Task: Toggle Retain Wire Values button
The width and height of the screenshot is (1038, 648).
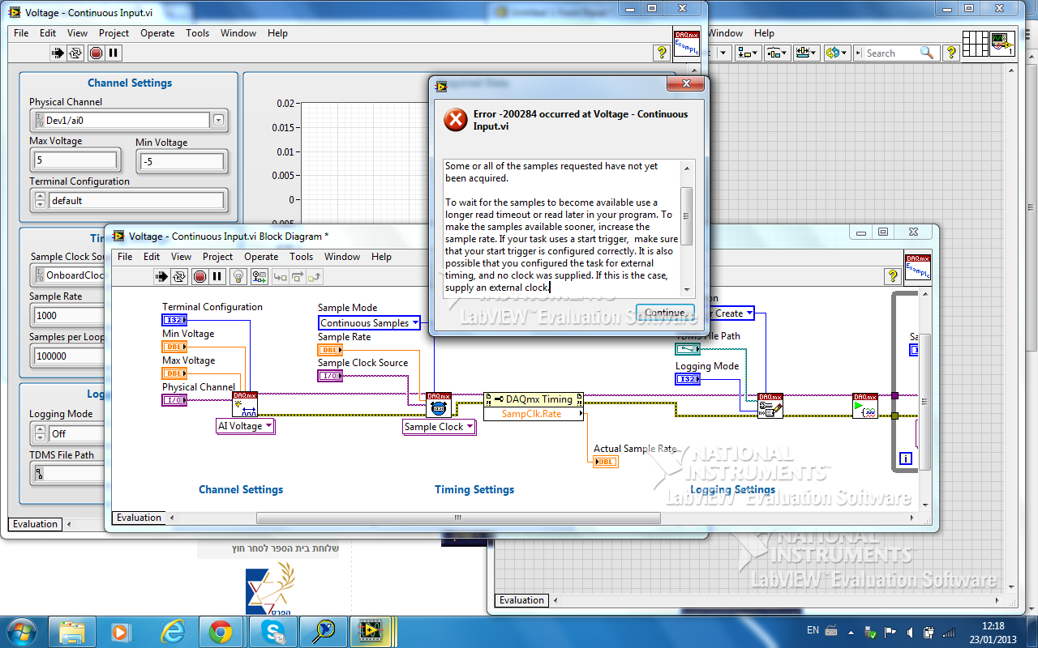Action: pos(259,276)
